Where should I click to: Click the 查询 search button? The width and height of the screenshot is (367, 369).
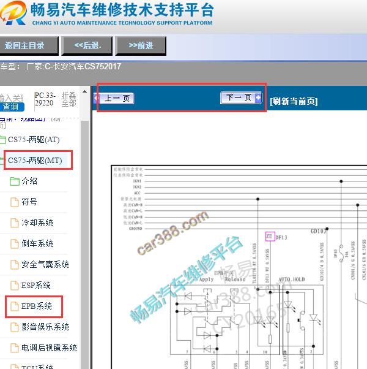pyautogui.click(x=10, y=107)
